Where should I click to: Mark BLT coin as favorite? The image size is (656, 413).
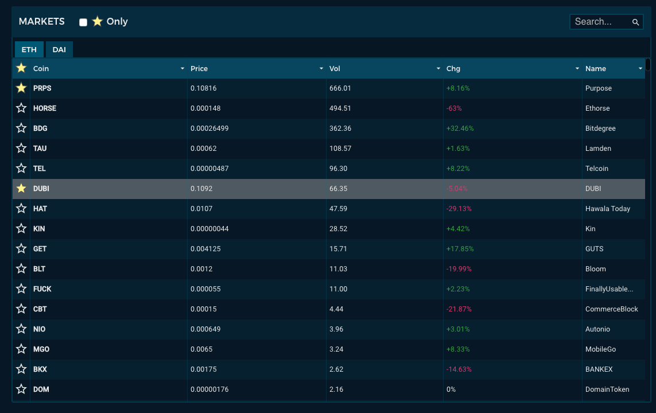coord(21,268)
